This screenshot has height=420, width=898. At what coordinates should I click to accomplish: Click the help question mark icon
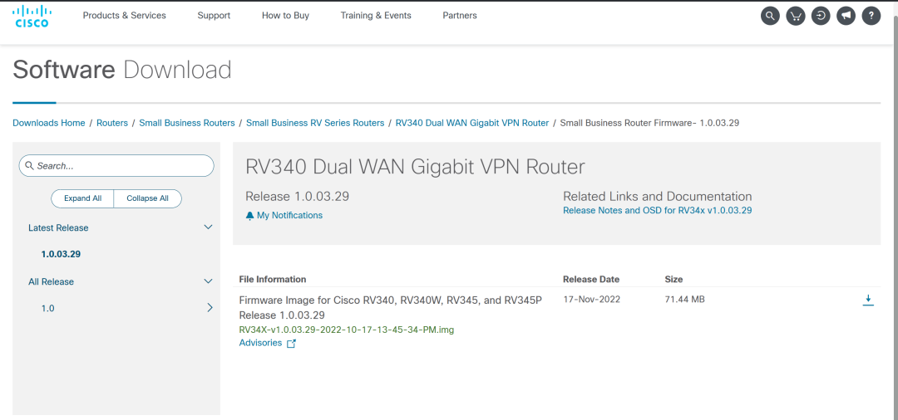point(871,16)
